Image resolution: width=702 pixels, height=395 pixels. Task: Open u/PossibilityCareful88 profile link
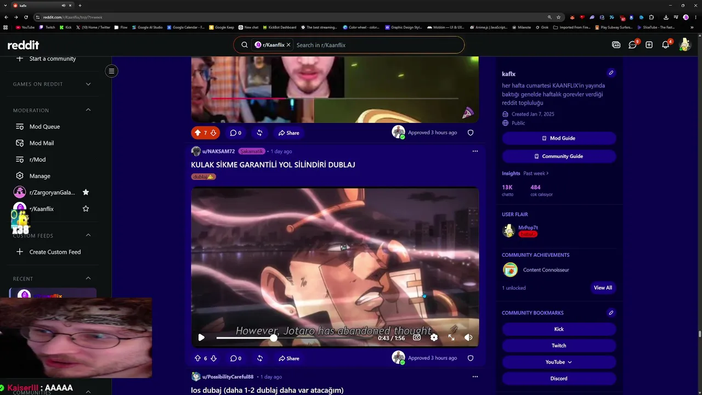point(228,377)
